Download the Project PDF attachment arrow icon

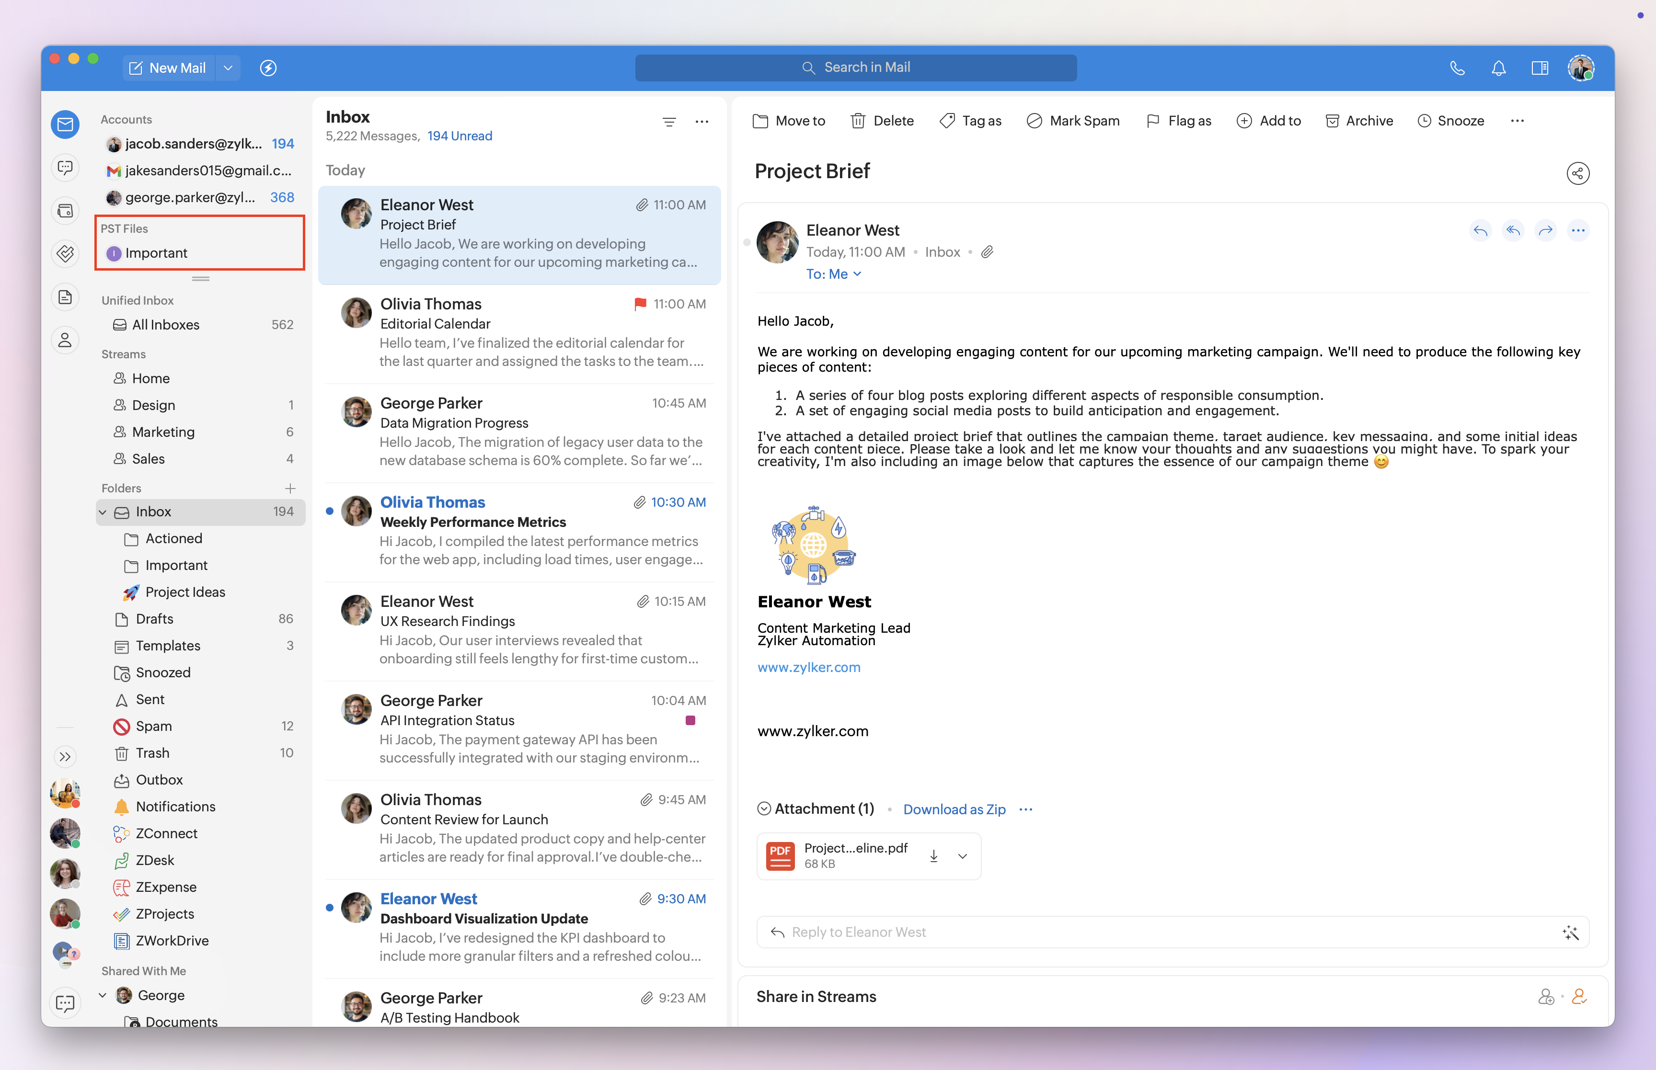click(x=933, y=856)
